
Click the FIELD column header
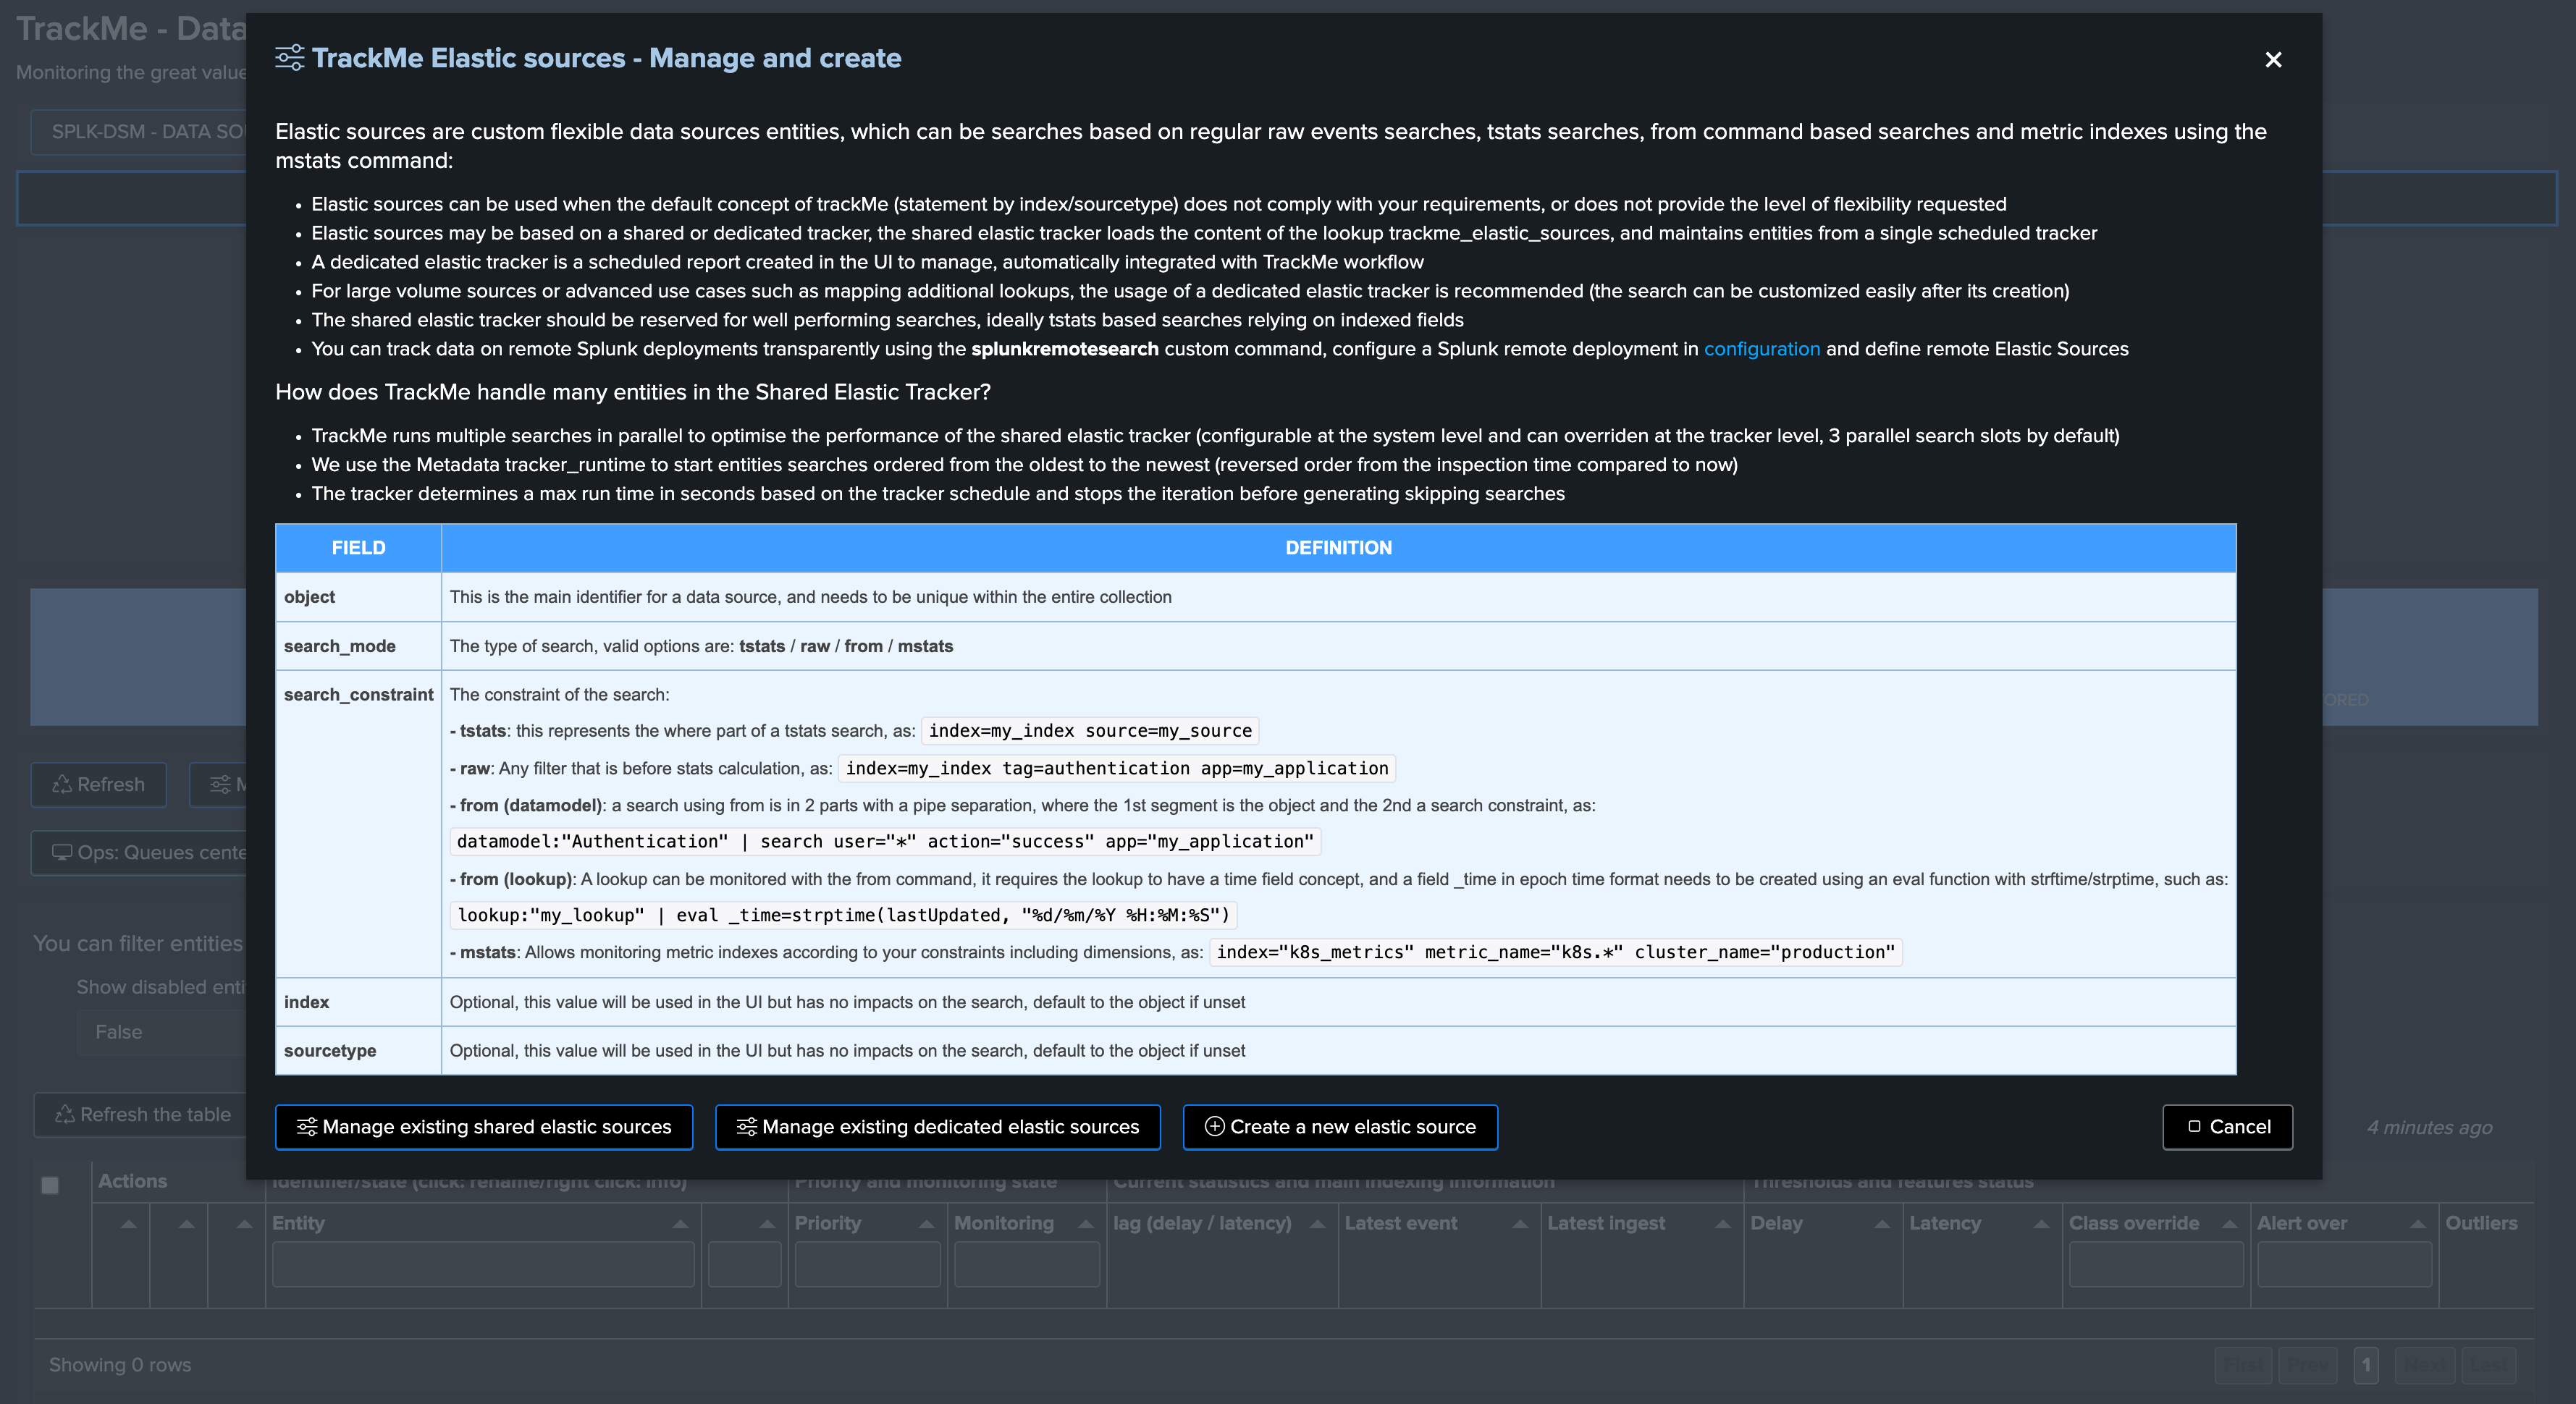pos(358,548)
